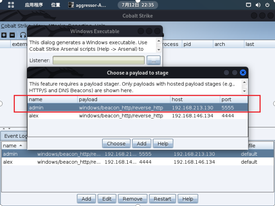Click the '...' listener browse button
The height and width of the screenshot is (206, 275).
pyautogui.click(x=153, y=60)
